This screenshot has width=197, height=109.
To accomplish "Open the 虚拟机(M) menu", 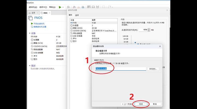I will coord(33,7).
